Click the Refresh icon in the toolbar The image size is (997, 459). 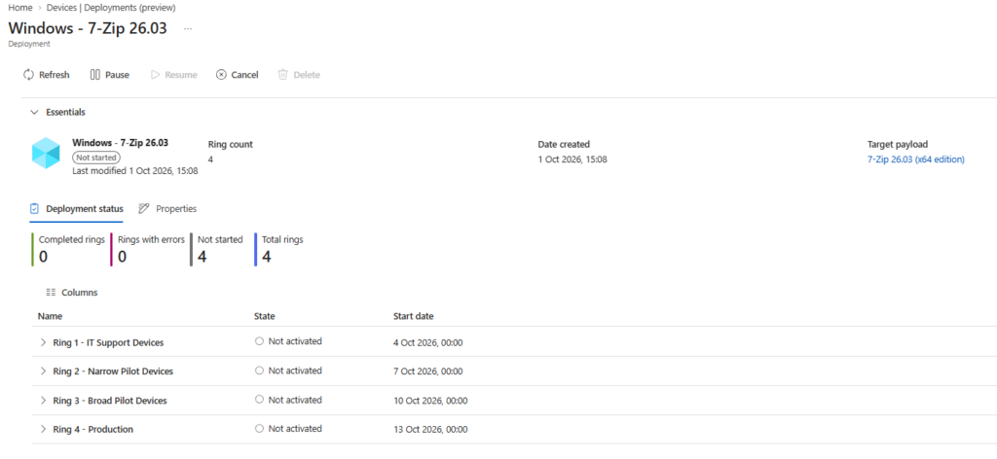[28, 75]
